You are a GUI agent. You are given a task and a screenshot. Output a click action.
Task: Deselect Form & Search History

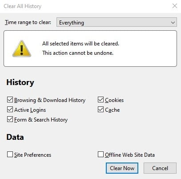pyautogui.click(x=10, y=119)
